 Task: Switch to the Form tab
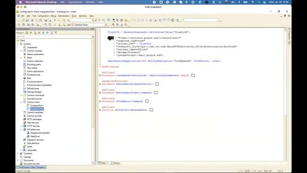click(x=102, y=163)
